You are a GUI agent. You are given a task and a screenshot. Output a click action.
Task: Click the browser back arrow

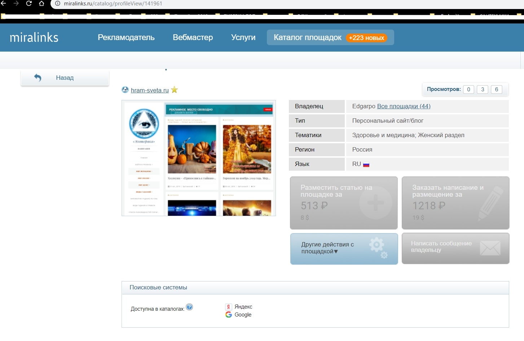(4, 4)
